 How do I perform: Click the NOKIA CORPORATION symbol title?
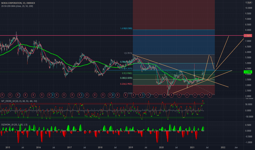point(18,3)
